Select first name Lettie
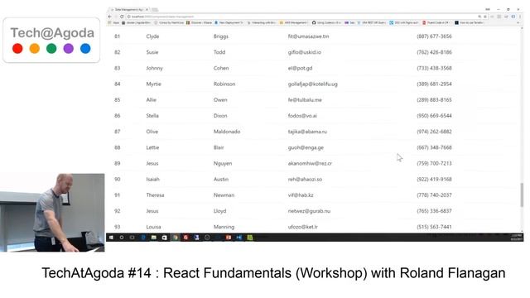 tap(152, 147)
